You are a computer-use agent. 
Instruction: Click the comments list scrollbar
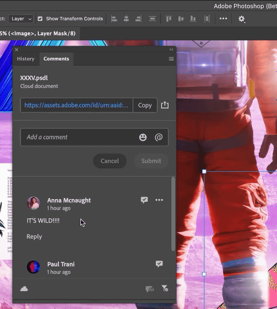coord(173,214)
